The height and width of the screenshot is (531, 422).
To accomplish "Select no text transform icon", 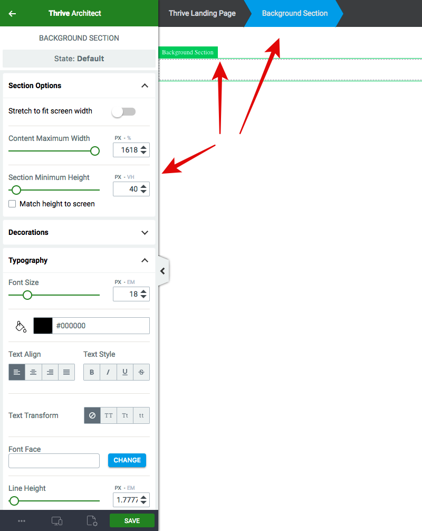I will (x=92, y=415).
